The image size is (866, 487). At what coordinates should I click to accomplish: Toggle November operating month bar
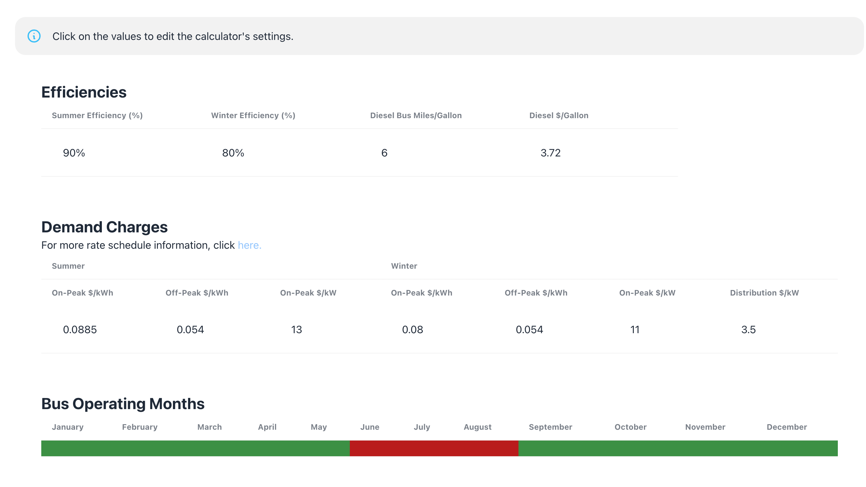(715, 448)
